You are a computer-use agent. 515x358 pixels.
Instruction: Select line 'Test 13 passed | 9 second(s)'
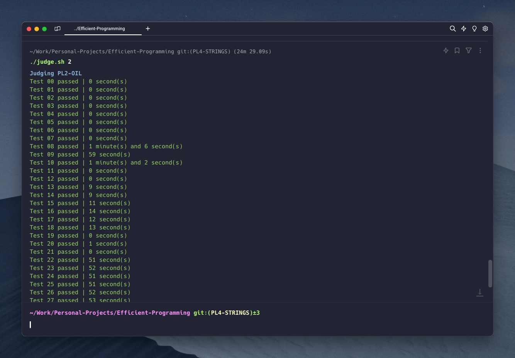pyautogui.click(x=78, y=187)
